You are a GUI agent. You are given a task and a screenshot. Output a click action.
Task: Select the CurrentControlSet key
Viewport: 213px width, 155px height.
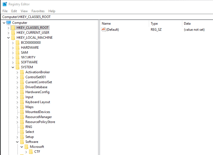tap(39, 82)
